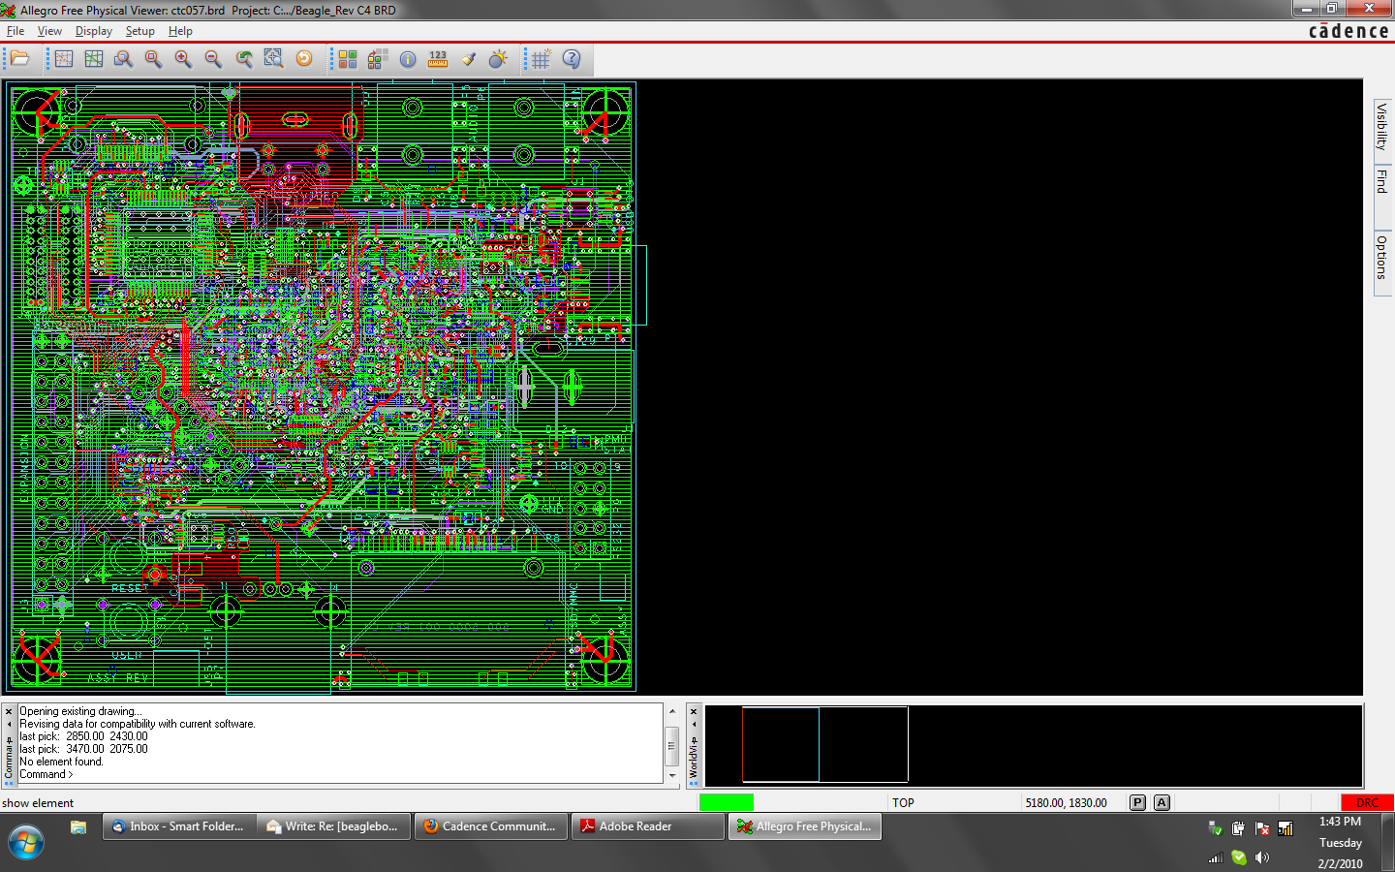The width and height of the screenshot is (1395, 872).
Task: Click console scroll down arrow
Action: (x=672, y=776)
